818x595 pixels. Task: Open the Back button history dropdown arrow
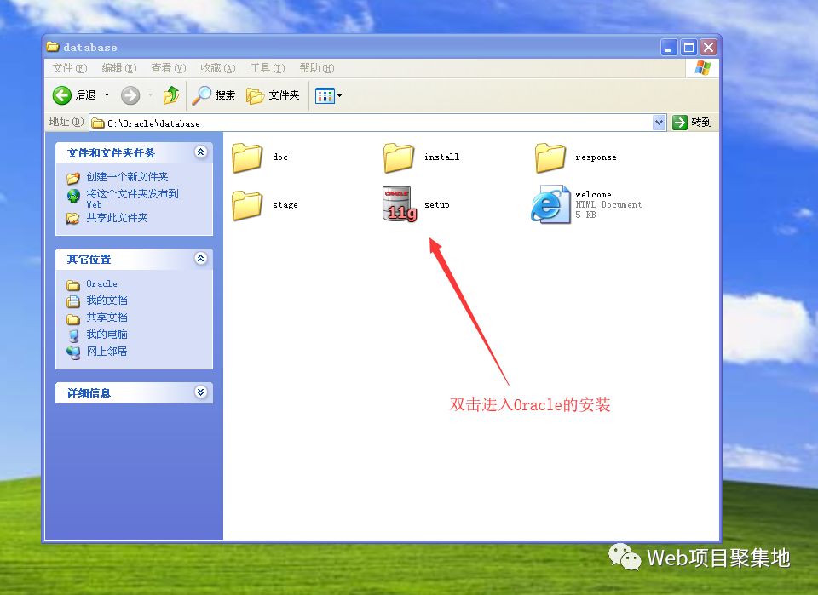pyautogui.click(x=107, y=95)
